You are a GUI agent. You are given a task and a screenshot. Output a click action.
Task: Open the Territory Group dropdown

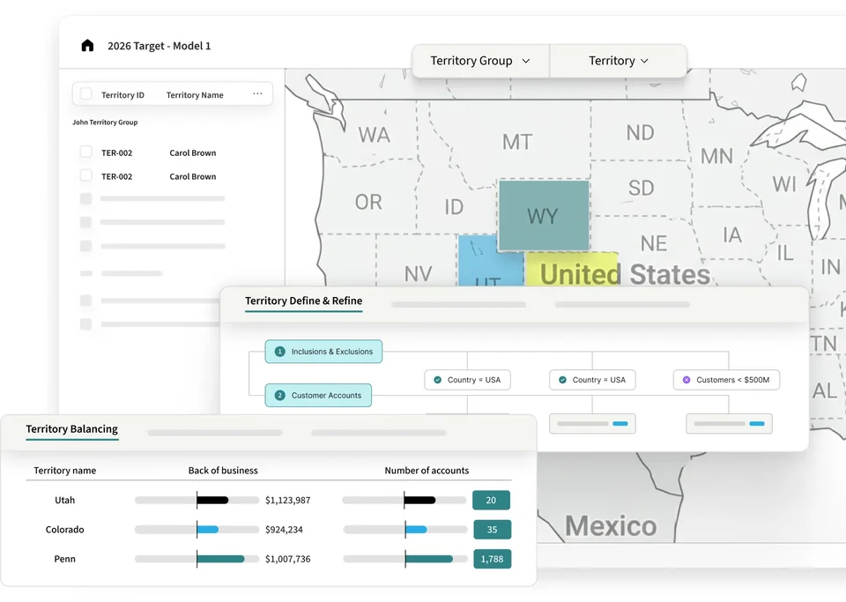point(481,61)
